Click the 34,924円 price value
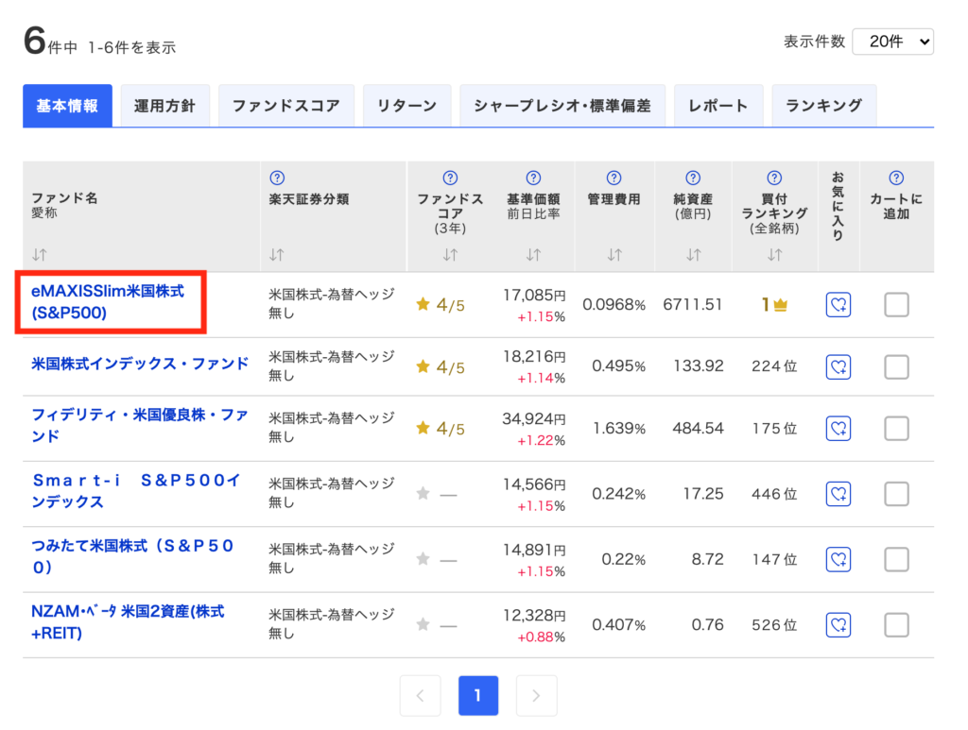The width and height of the screenshot is (968, 730). [x=534, y=419]
